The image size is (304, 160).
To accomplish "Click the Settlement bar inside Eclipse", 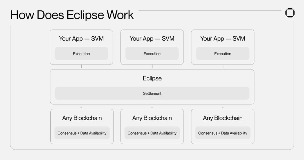I will tap(152, 93).
